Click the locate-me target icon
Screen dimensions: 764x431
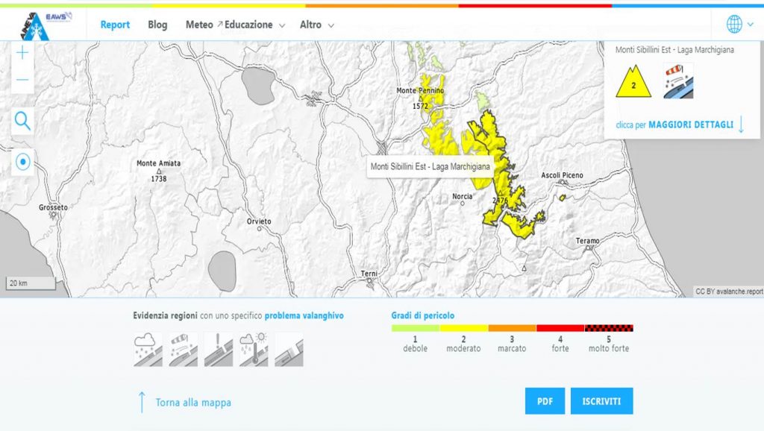coord(22,162)
